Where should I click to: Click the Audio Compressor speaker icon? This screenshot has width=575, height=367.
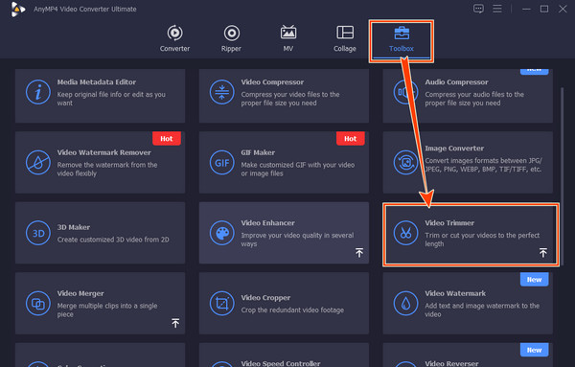(405, 92)
